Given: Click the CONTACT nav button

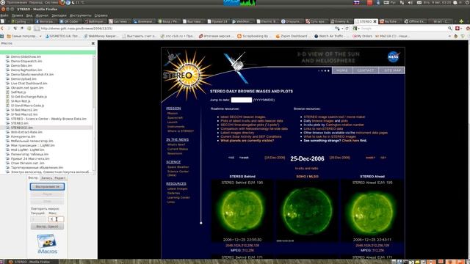Looking at the screenshot, I should click(366, 70).
